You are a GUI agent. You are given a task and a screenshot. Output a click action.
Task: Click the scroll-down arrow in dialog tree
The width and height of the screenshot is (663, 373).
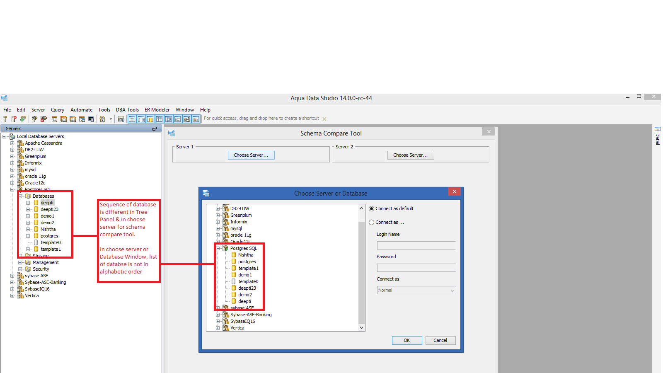[x=361, y=328]
